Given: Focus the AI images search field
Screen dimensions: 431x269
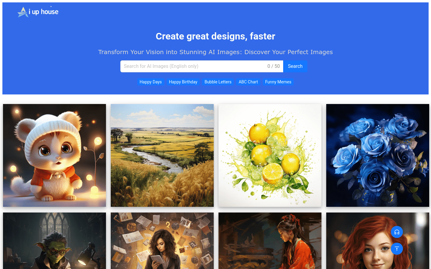Looking at the screenshot, I should coord(202,66).
